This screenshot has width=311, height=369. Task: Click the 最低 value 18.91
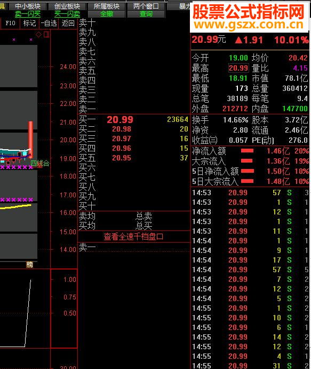click(x=238, y=79)
